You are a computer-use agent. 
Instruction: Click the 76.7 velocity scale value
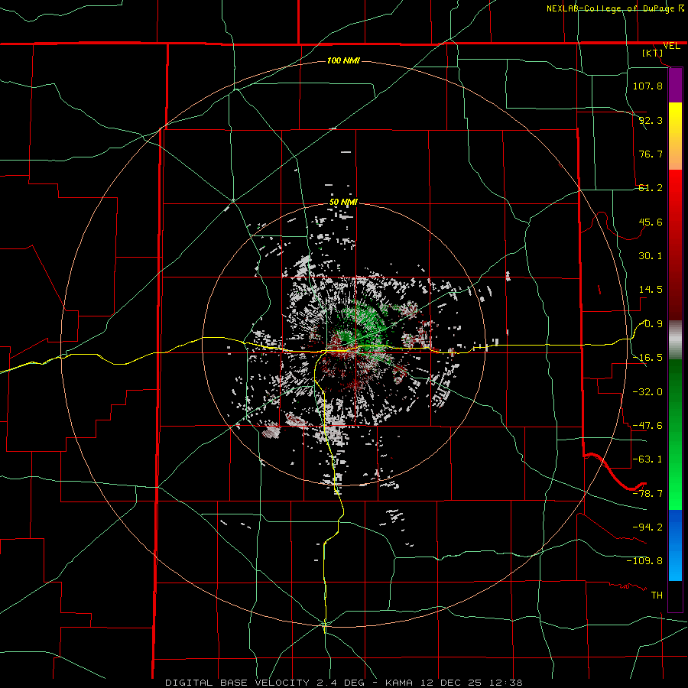651,154
